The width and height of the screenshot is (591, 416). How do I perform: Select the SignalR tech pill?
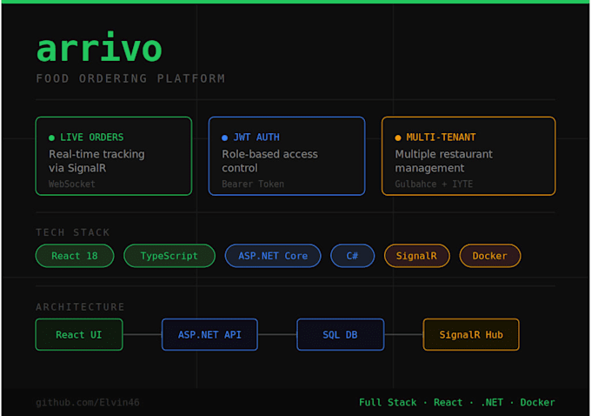tap(416, 256)
